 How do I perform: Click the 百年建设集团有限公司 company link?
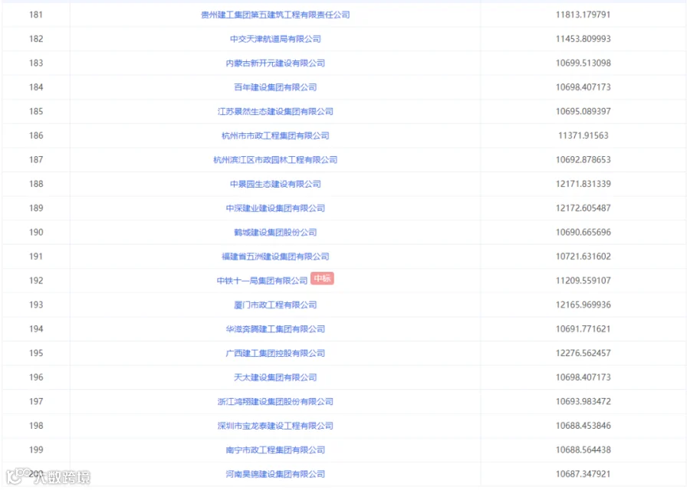[275, 87]
